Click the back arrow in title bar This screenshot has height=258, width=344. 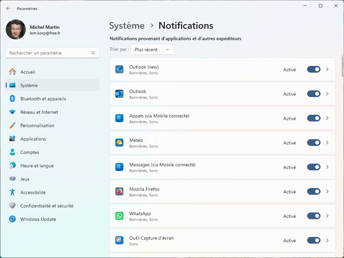click(x=8, y=9)
